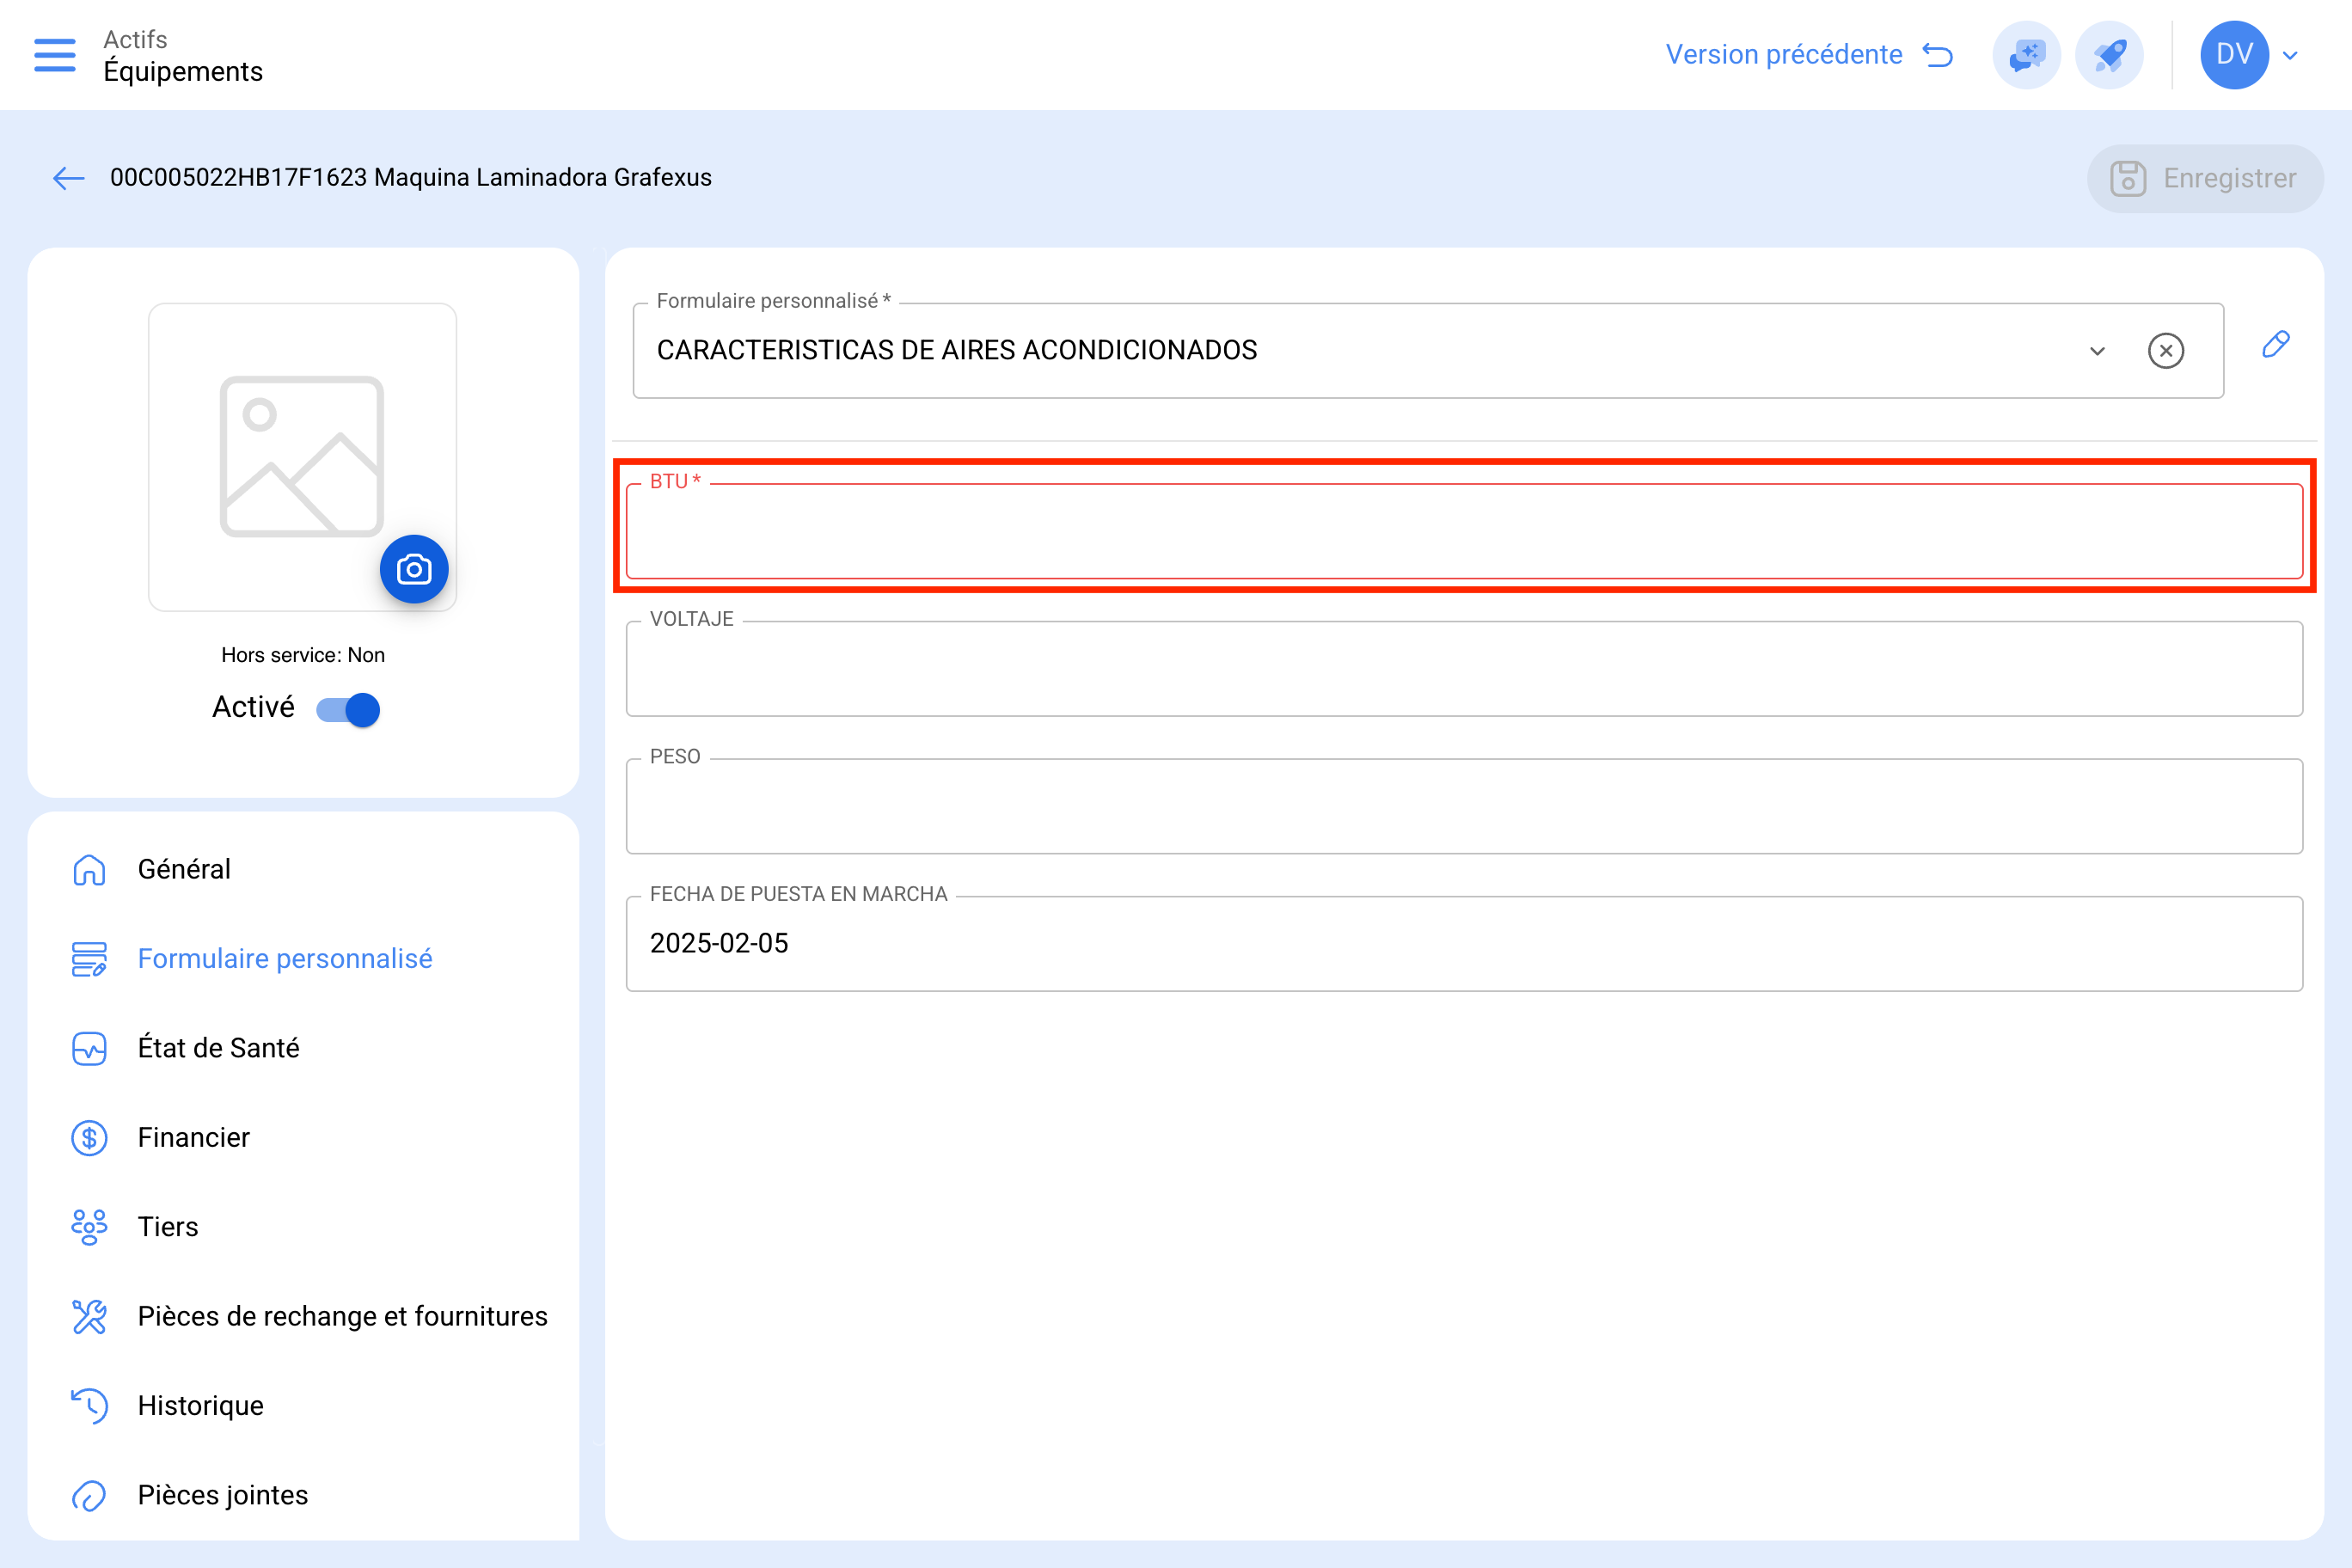Click the Pièces jointes paperclip icon
Viewport: 2352px width, 1568px height.
coord(89,1496)
